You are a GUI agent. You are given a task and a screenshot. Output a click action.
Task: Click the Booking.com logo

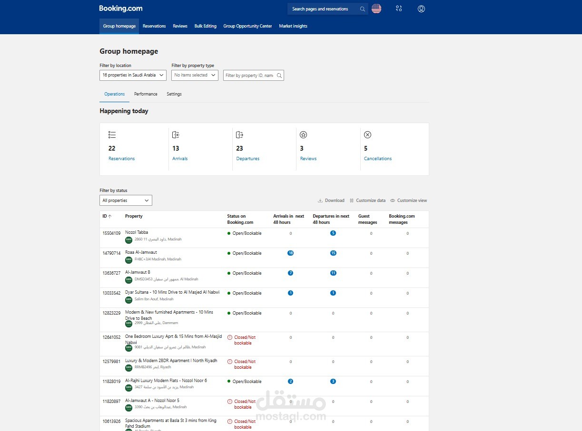click(120, 9)
